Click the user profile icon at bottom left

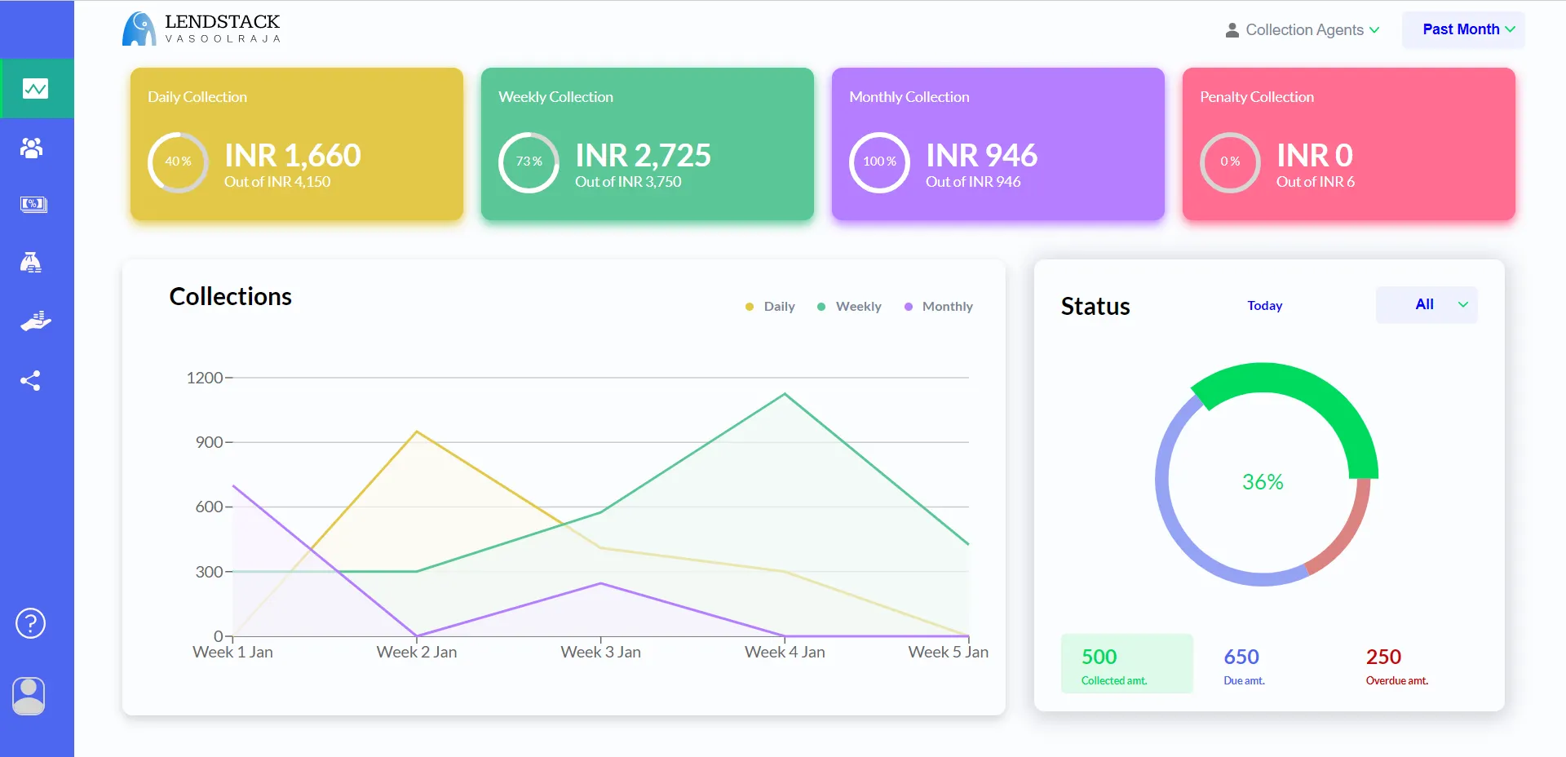[28, 695]
